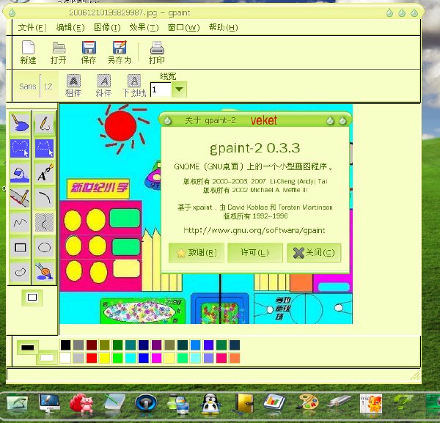
Task: Toggle 粗体 (bold) text style
Action: coord(73,86)
